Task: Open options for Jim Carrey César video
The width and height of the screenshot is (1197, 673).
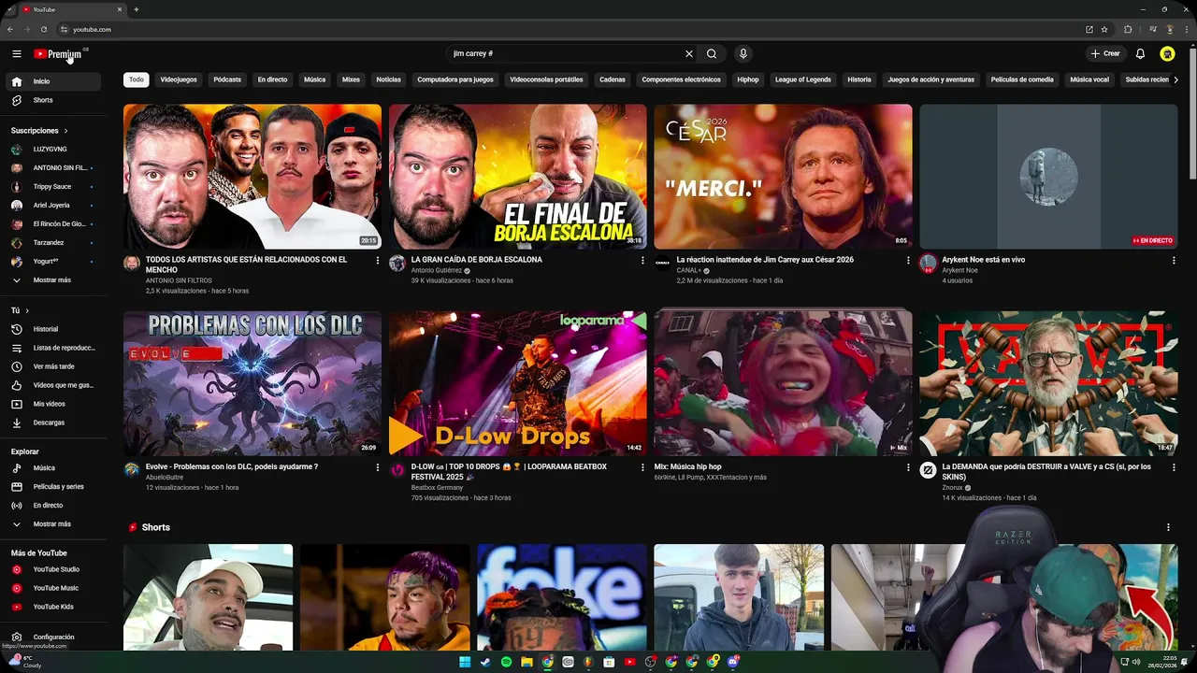Action: pyautogui.click(x=908, y=261)
